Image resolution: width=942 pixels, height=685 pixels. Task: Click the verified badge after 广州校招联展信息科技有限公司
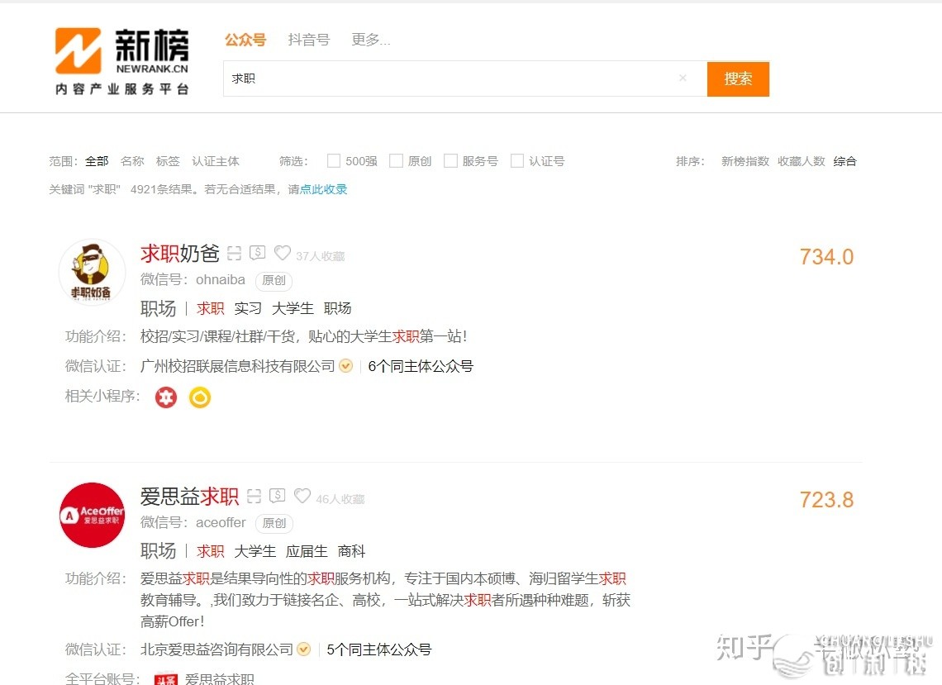346,366
